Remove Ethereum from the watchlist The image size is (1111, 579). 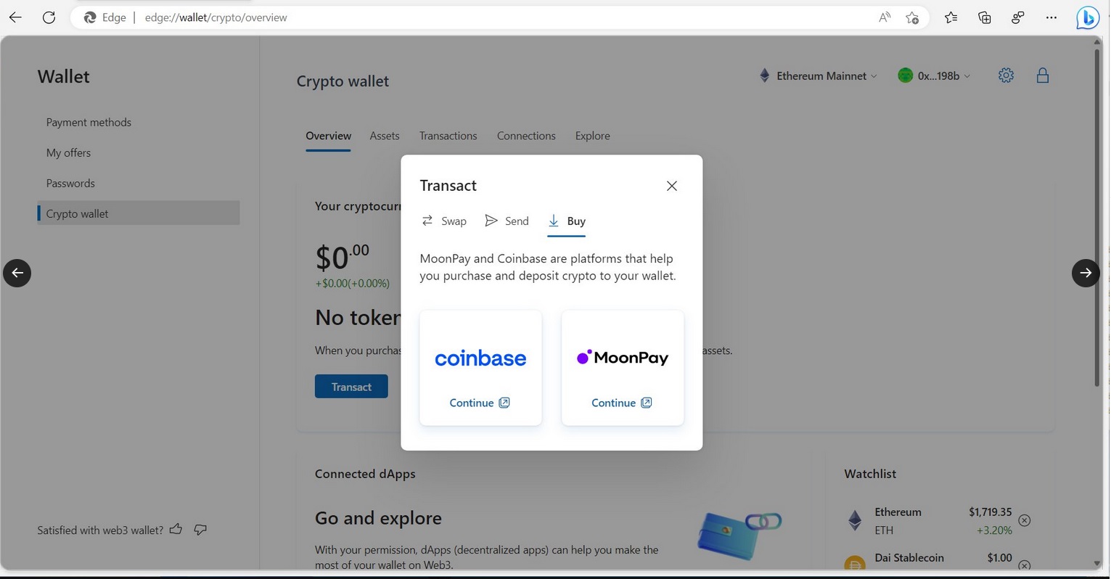pyautogui.click(x=1025, y=520)
